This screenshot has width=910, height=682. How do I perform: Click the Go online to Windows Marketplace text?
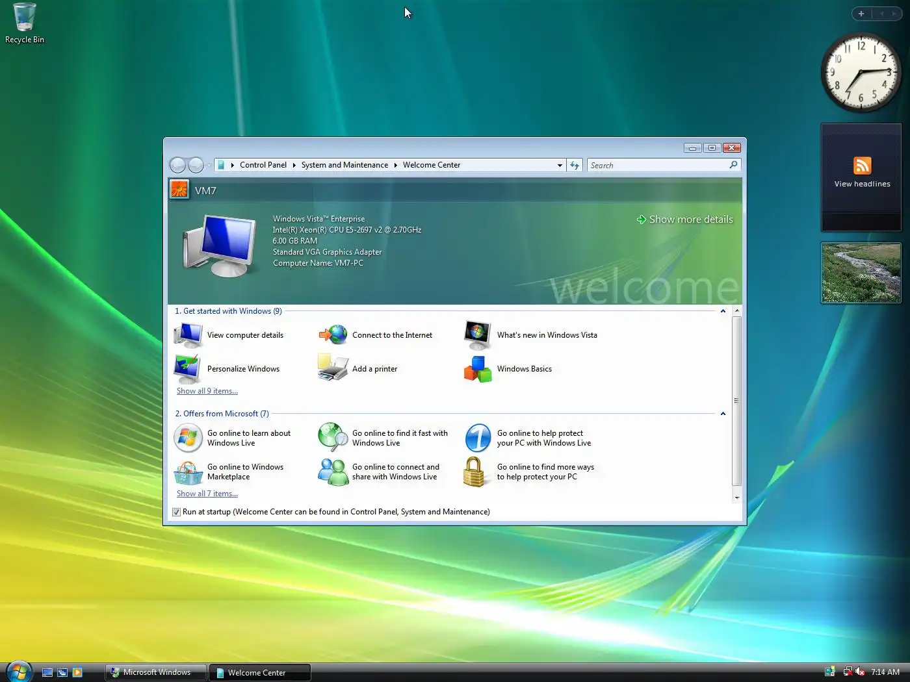245,472
